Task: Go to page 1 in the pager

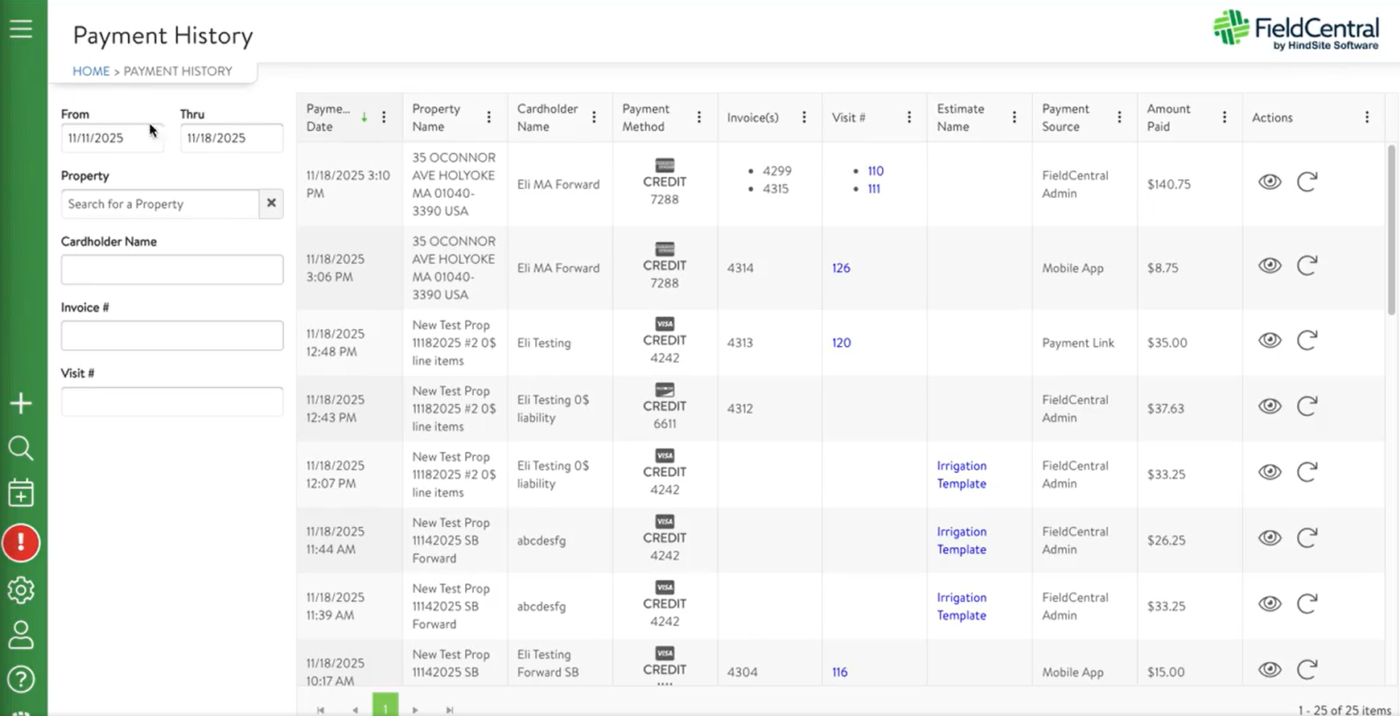Action: [x=385, y=706]
